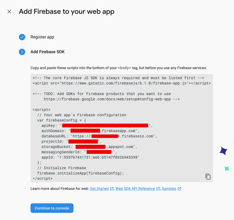Click the firebase-app.js script tag line
Screen dimensions: 234x220
pos(122,83)
